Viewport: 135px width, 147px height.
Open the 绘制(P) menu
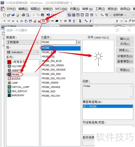pos(48,9)
